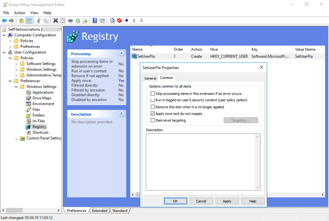Open the File menu
Screen dimensions: 329x221
pos(6,13)
